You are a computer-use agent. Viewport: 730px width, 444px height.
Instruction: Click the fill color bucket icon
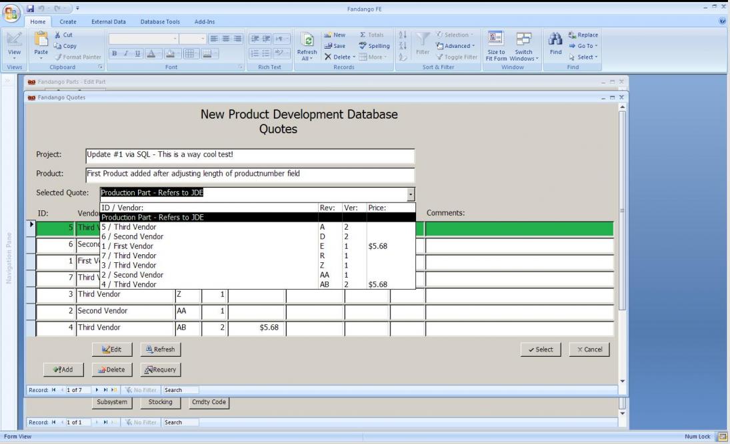[171, 53]
